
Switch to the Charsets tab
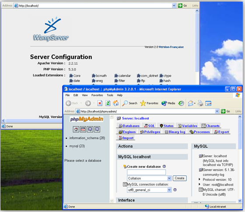[210, 126]
